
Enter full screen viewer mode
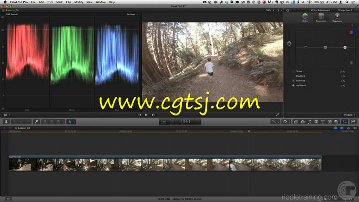[x=277, y=115]
